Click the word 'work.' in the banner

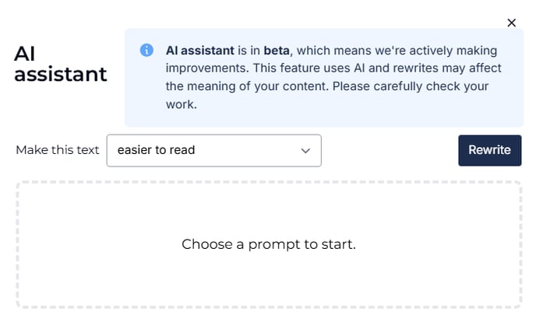(x=182, y=104)
